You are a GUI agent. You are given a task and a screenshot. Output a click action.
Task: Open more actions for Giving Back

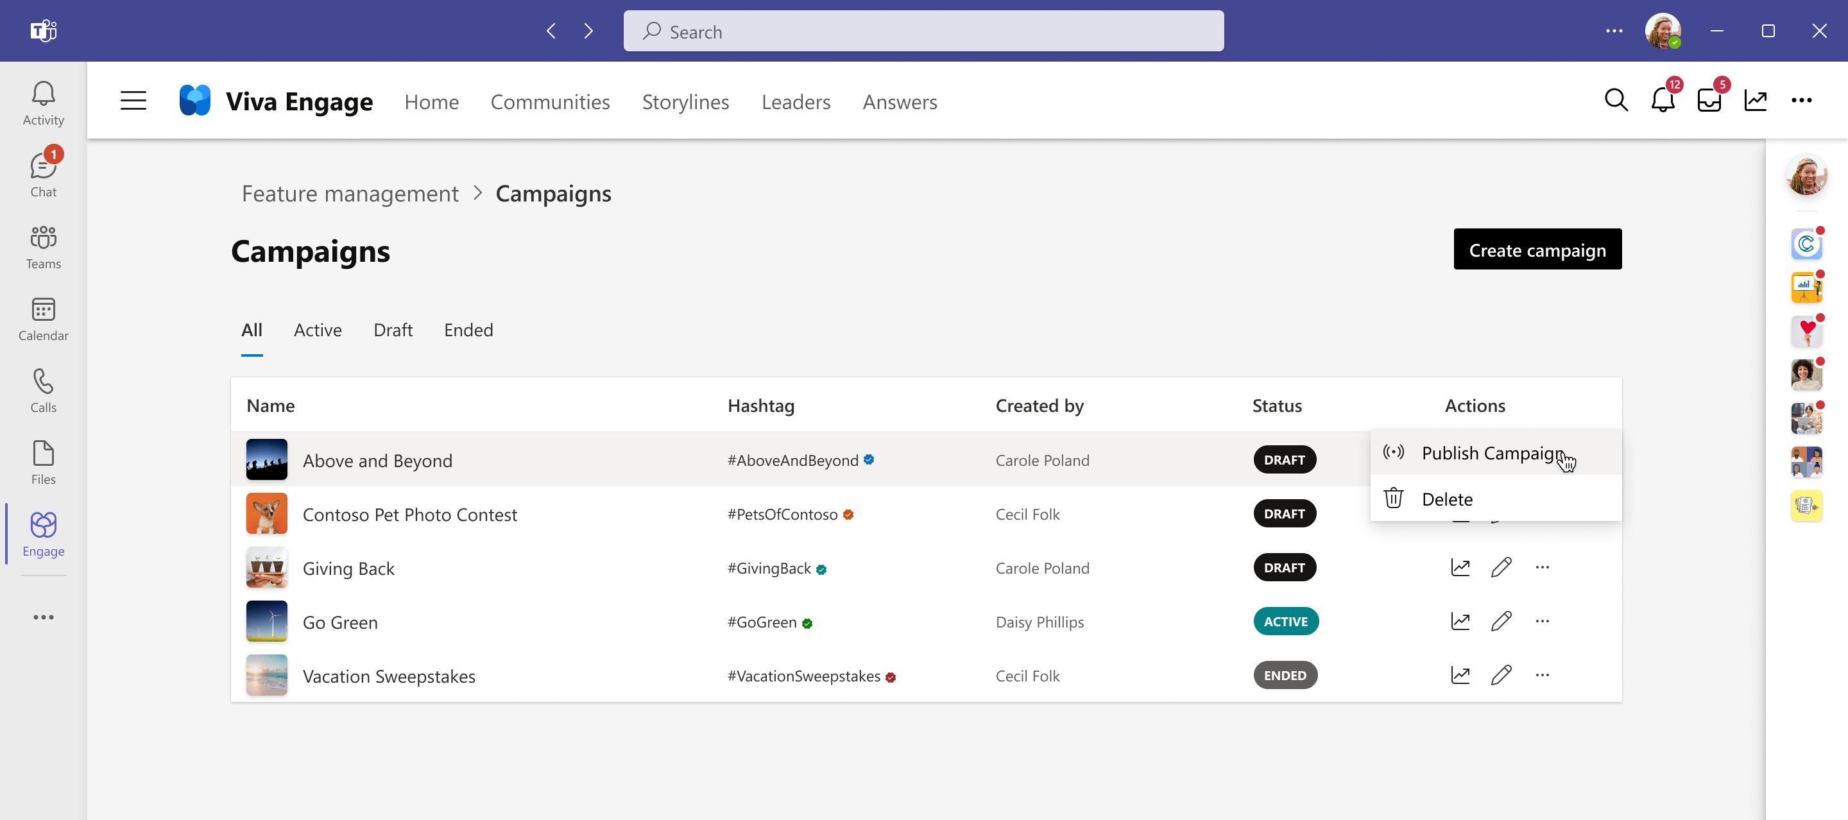point(1543,567)
